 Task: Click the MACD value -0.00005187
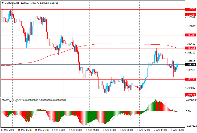(59, 100)
